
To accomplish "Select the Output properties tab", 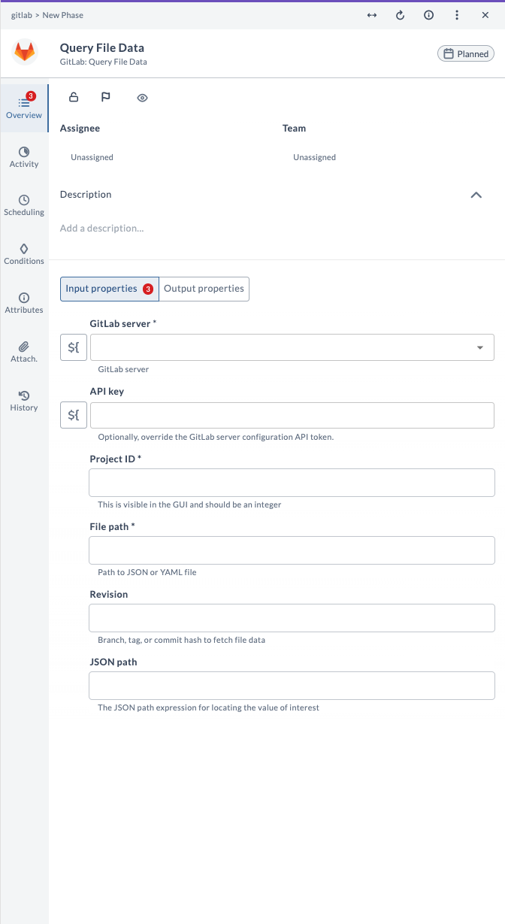I will [204, 289].
